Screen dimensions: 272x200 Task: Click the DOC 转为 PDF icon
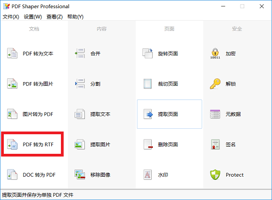pyautogui.click(x=12, y=174)
